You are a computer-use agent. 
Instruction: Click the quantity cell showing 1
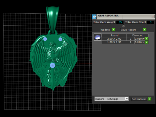click(x=131, y=39)
